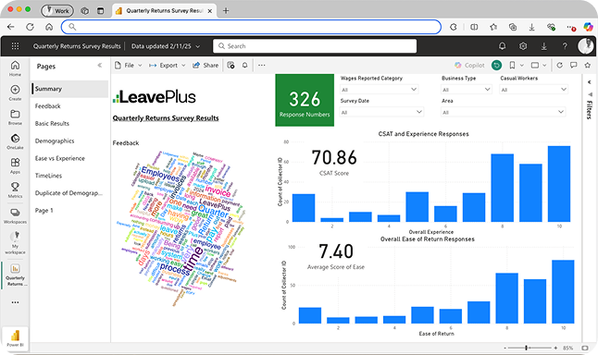Select the Ease vs Experience page
Image resolution: width=598 pixels, height=355 pixels.
click(69, 158)
